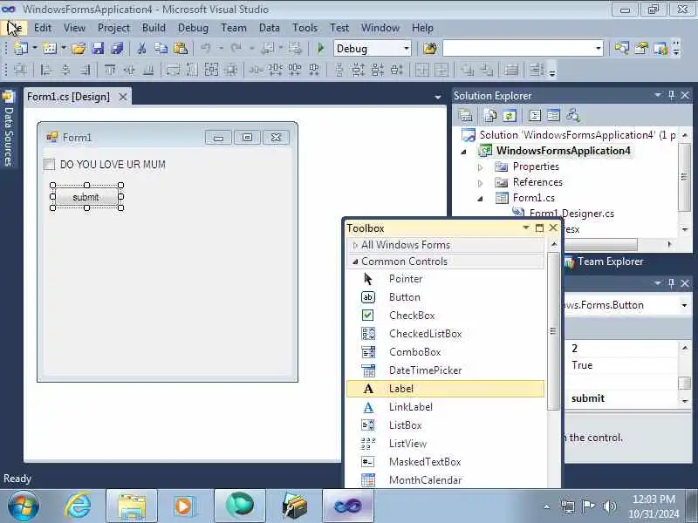
Task: Click the Make Same Size icon
Action: pyautogui.click(x=211, y=70)
